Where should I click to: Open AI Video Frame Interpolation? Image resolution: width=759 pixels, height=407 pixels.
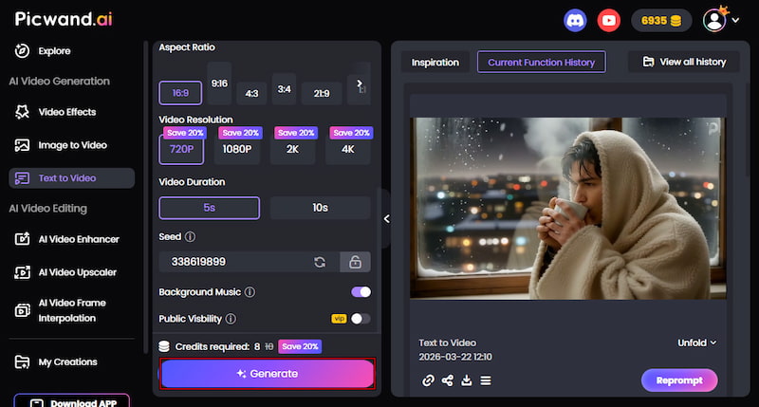tap(61, 310)
